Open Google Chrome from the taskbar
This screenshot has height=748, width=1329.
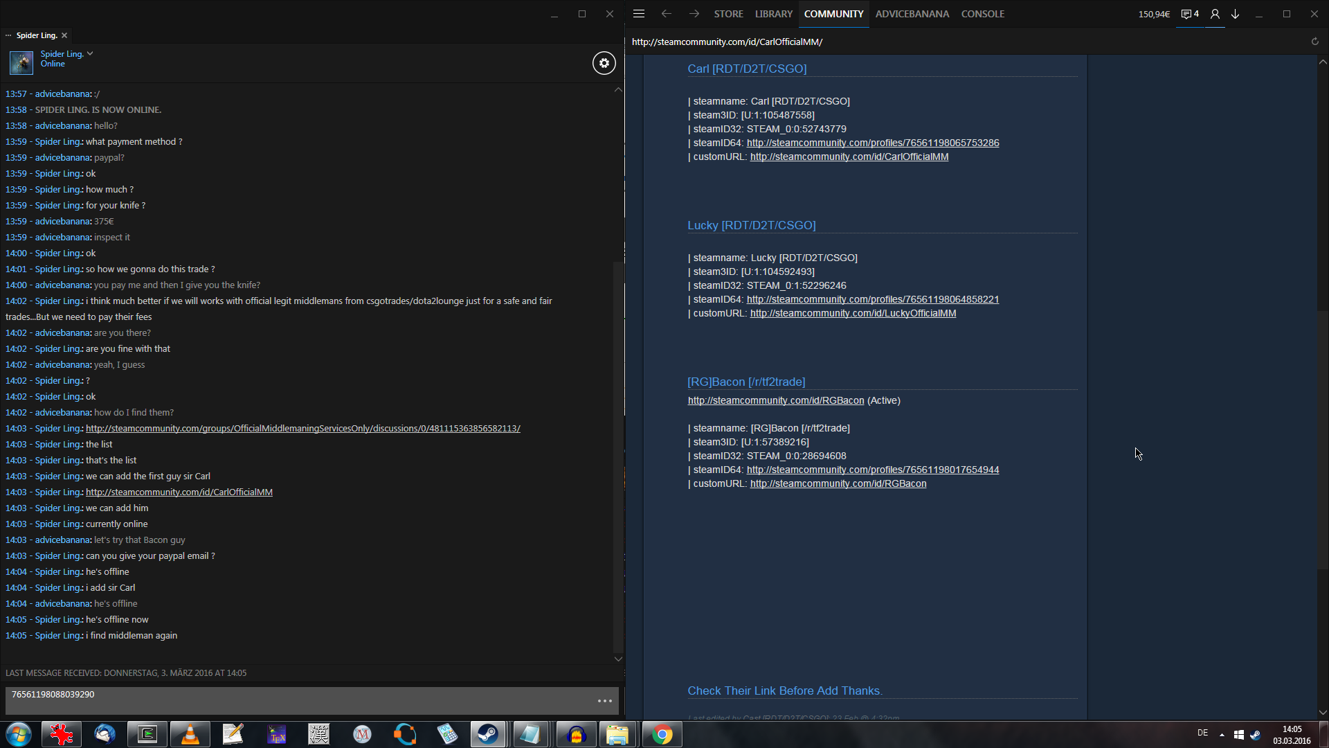point(662,734)
